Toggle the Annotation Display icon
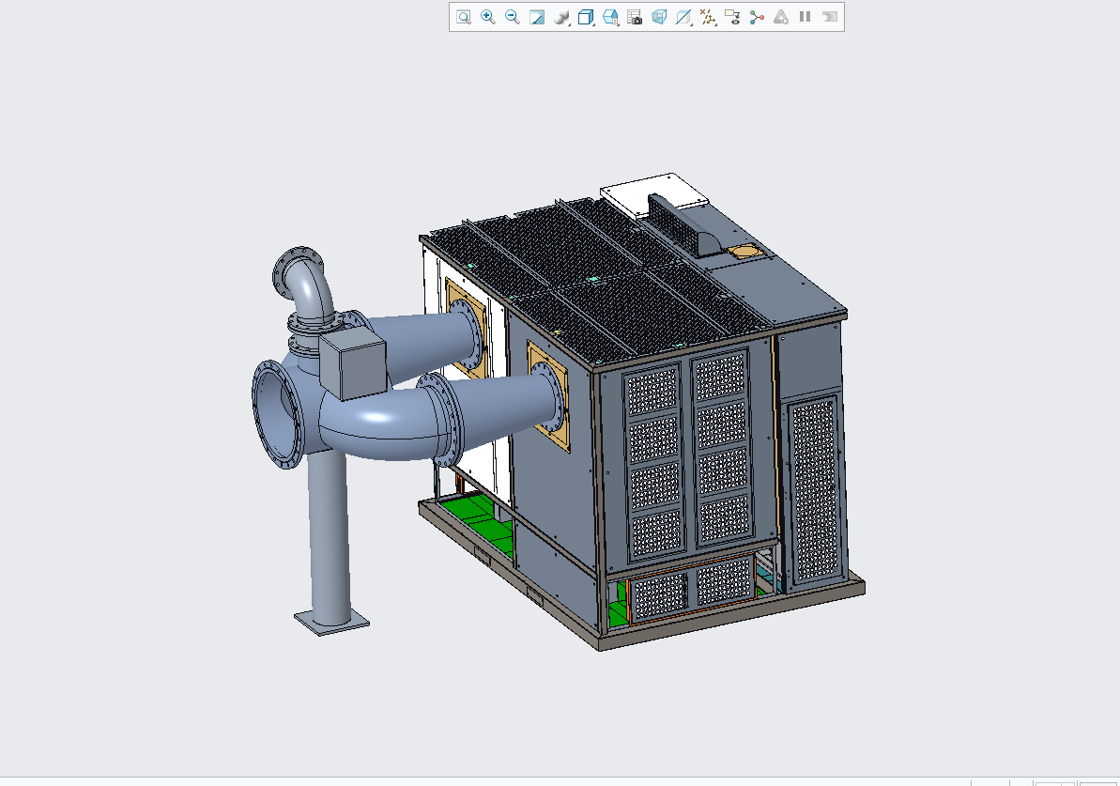 click(732, 17)
